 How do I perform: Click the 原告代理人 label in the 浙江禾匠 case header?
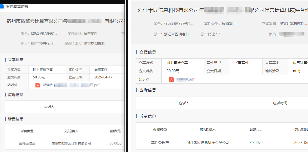(x=210, y=34)
